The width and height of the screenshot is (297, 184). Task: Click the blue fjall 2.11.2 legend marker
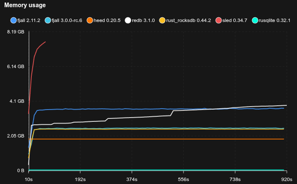[x=14, y=20]
